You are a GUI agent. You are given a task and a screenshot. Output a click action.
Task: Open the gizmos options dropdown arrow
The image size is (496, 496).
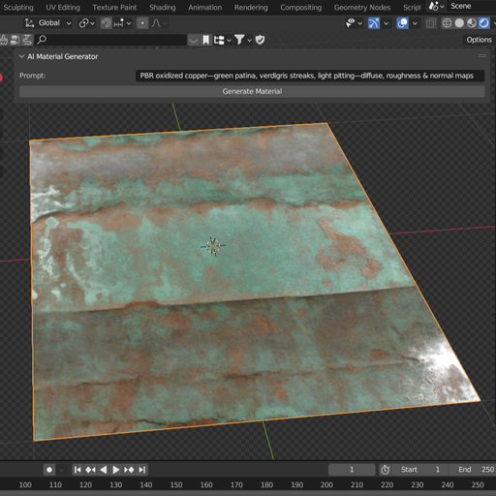pyautogui.click(x=386, y=23)
